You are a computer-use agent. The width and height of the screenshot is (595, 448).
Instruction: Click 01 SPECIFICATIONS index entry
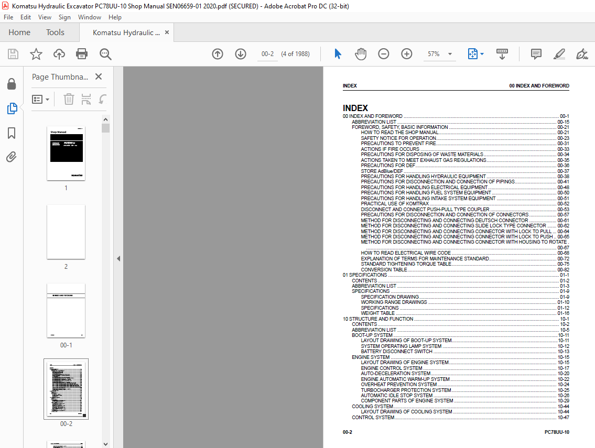click(456, 275)
